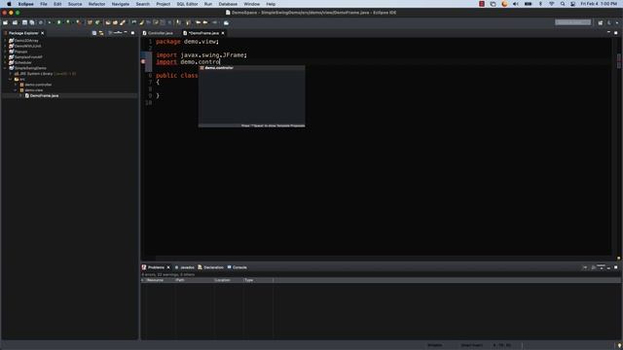Click the New Java Package toolbar icon
Image resolution: width=623 pixels, height=350 pixels.
pos(90,22)
